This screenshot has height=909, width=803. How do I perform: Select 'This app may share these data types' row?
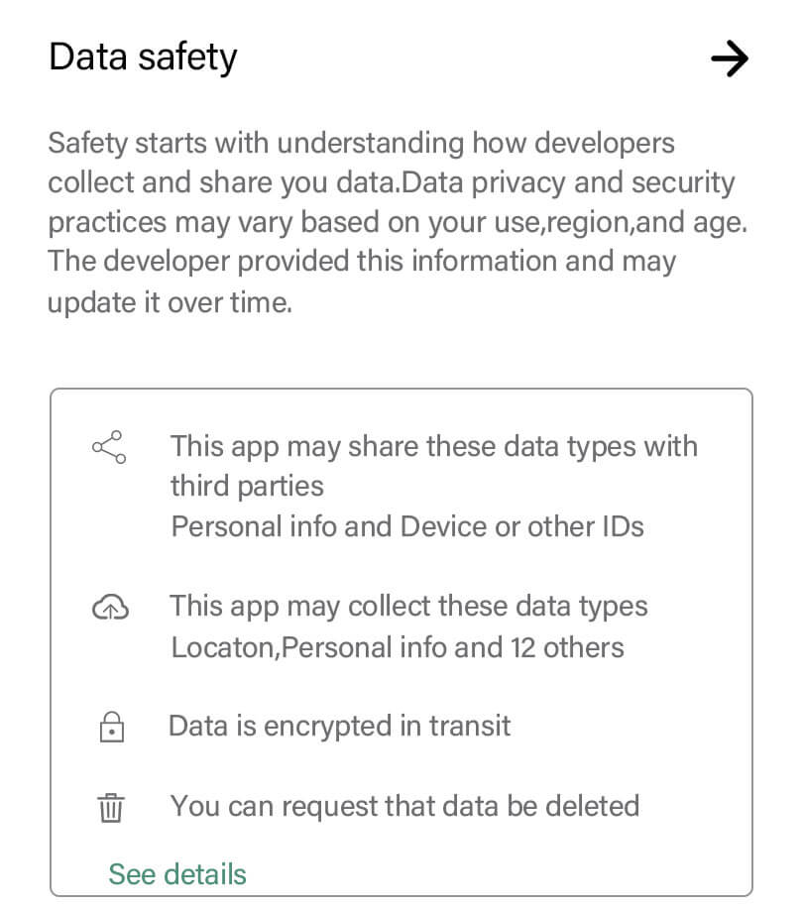coord(401,486)
